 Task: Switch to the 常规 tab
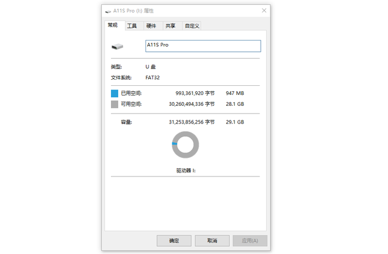113,25
